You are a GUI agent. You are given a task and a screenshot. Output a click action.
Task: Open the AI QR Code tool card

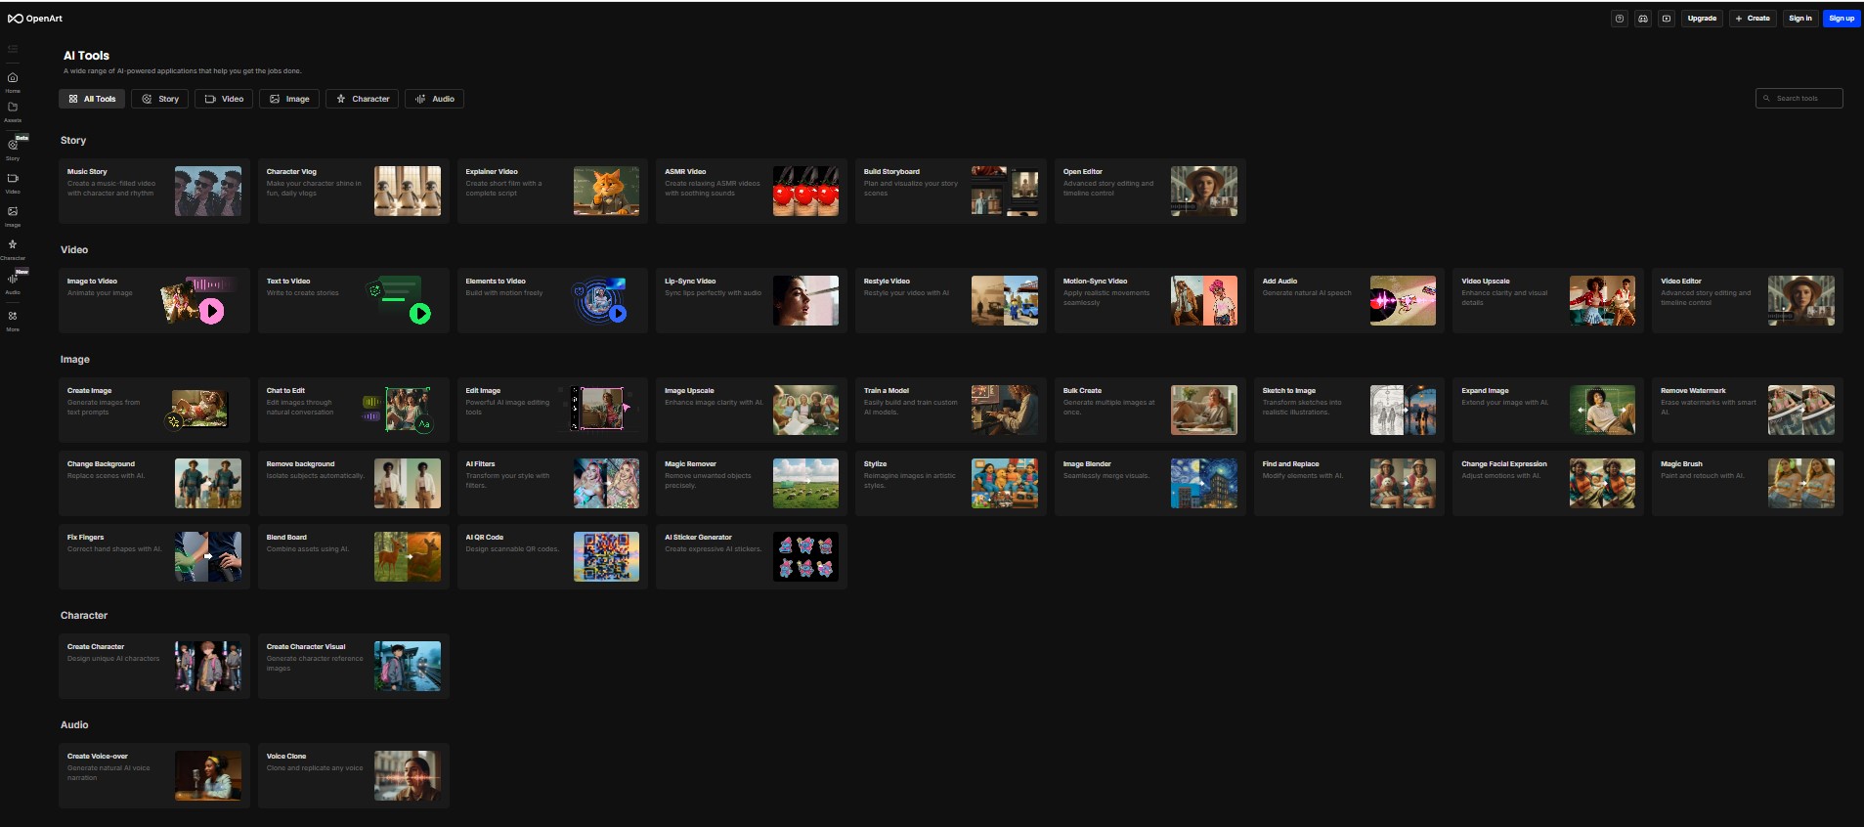point(552,556)
